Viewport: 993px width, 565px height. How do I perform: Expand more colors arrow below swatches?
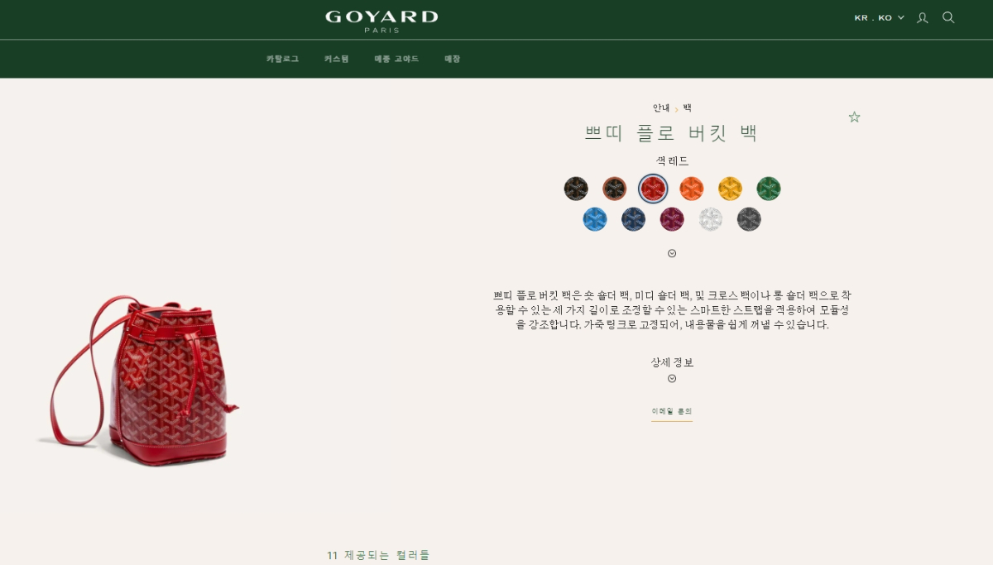672,253
